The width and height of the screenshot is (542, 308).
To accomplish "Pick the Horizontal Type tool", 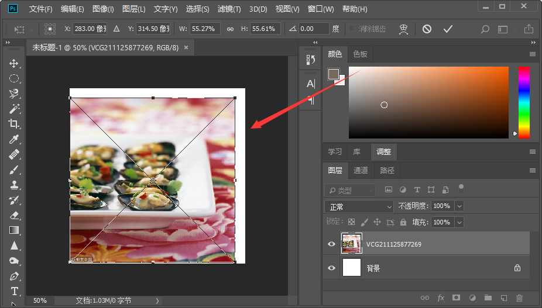I will point(14,291).
